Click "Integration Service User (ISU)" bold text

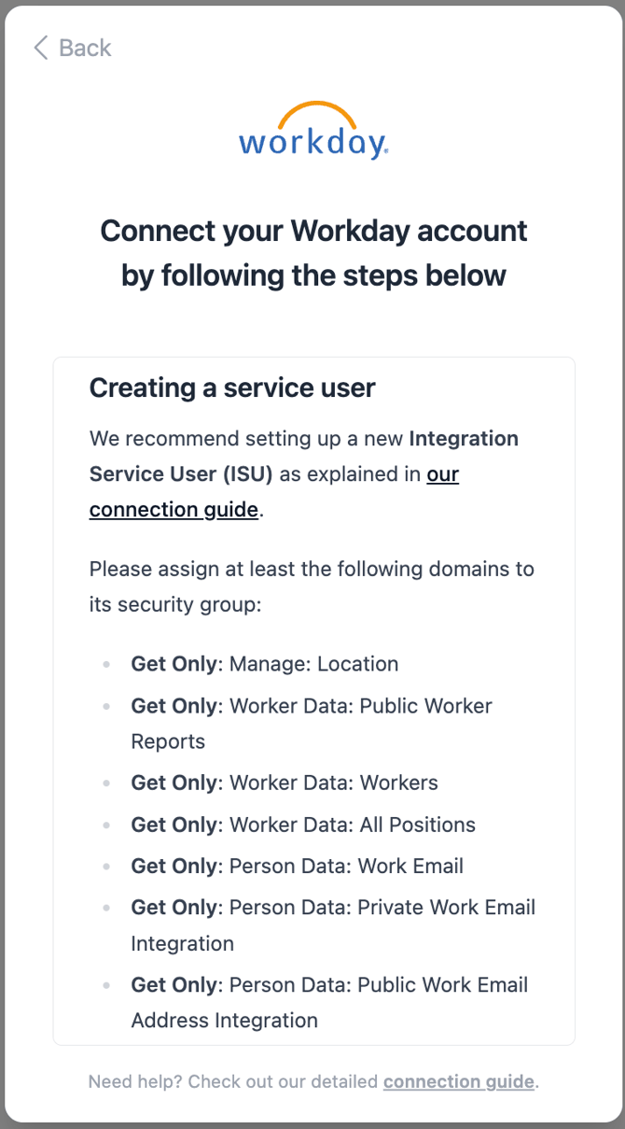coord(304,457)
